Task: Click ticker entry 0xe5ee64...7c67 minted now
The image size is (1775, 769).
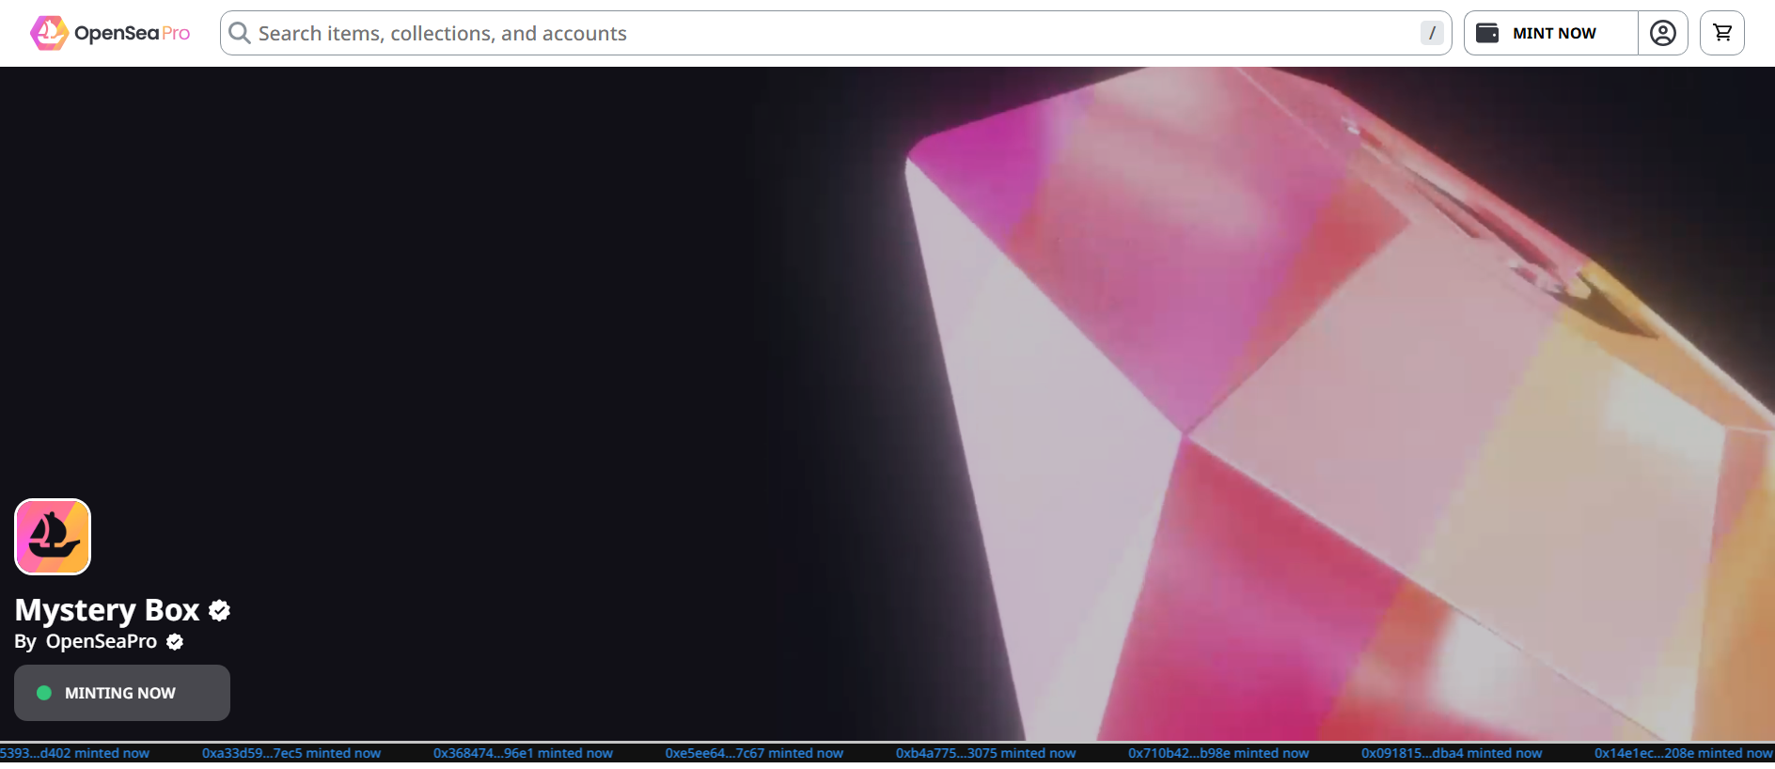Action: pos(754,753)
